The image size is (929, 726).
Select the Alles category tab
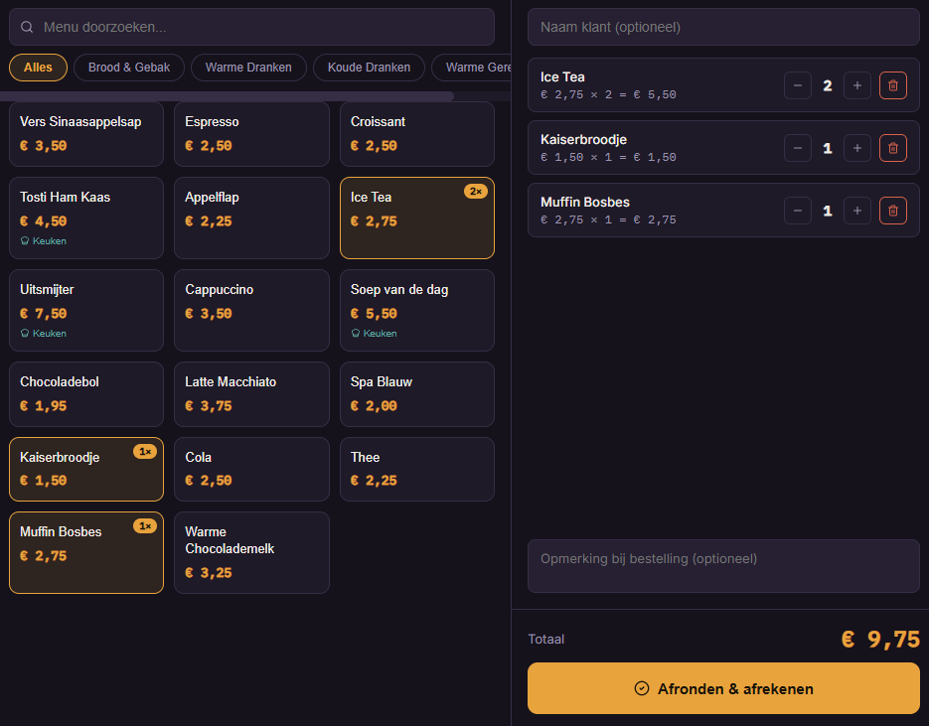click(38, 68)
